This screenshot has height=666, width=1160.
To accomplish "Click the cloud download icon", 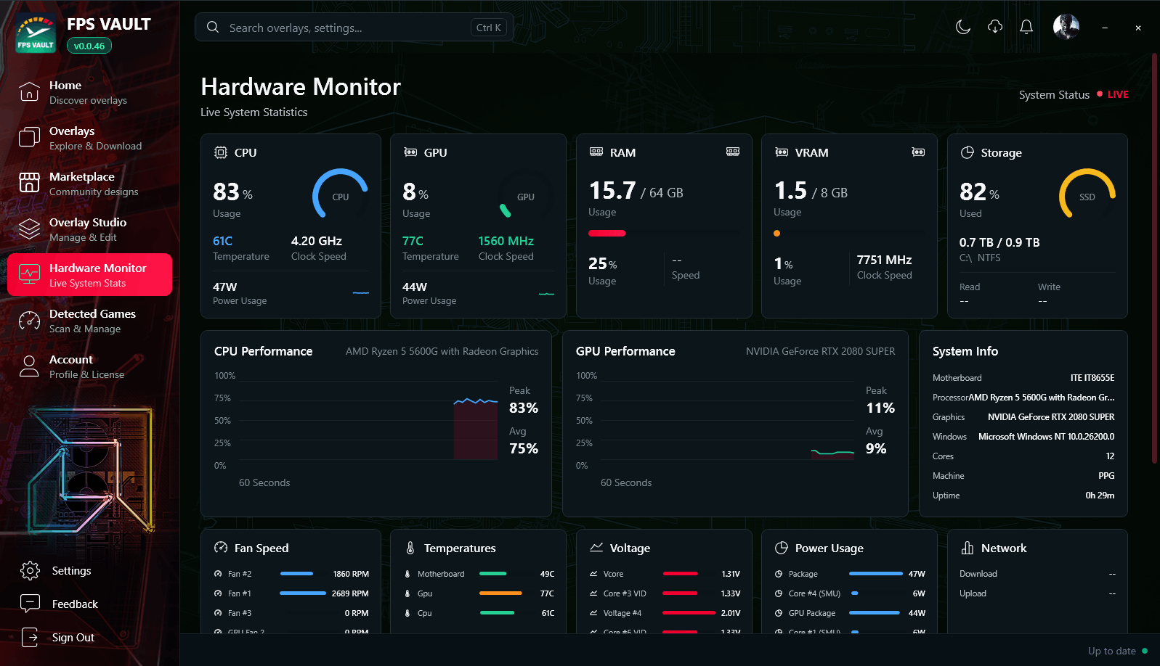I will click(x=995, y=28).
